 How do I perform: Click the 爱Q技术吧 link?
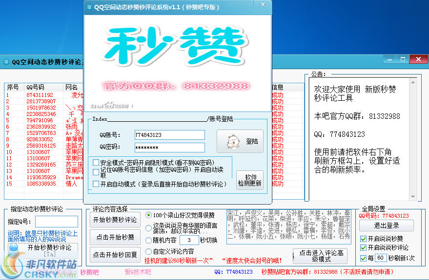138,272
